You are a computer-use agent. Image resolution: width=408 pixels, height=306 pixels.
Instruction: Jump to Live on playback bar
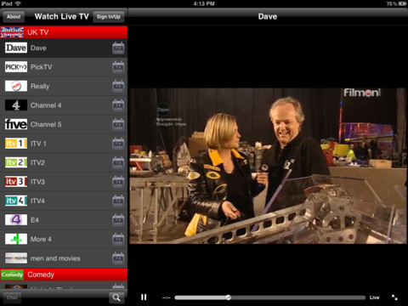pyautogui.click(x=374, y=297)
